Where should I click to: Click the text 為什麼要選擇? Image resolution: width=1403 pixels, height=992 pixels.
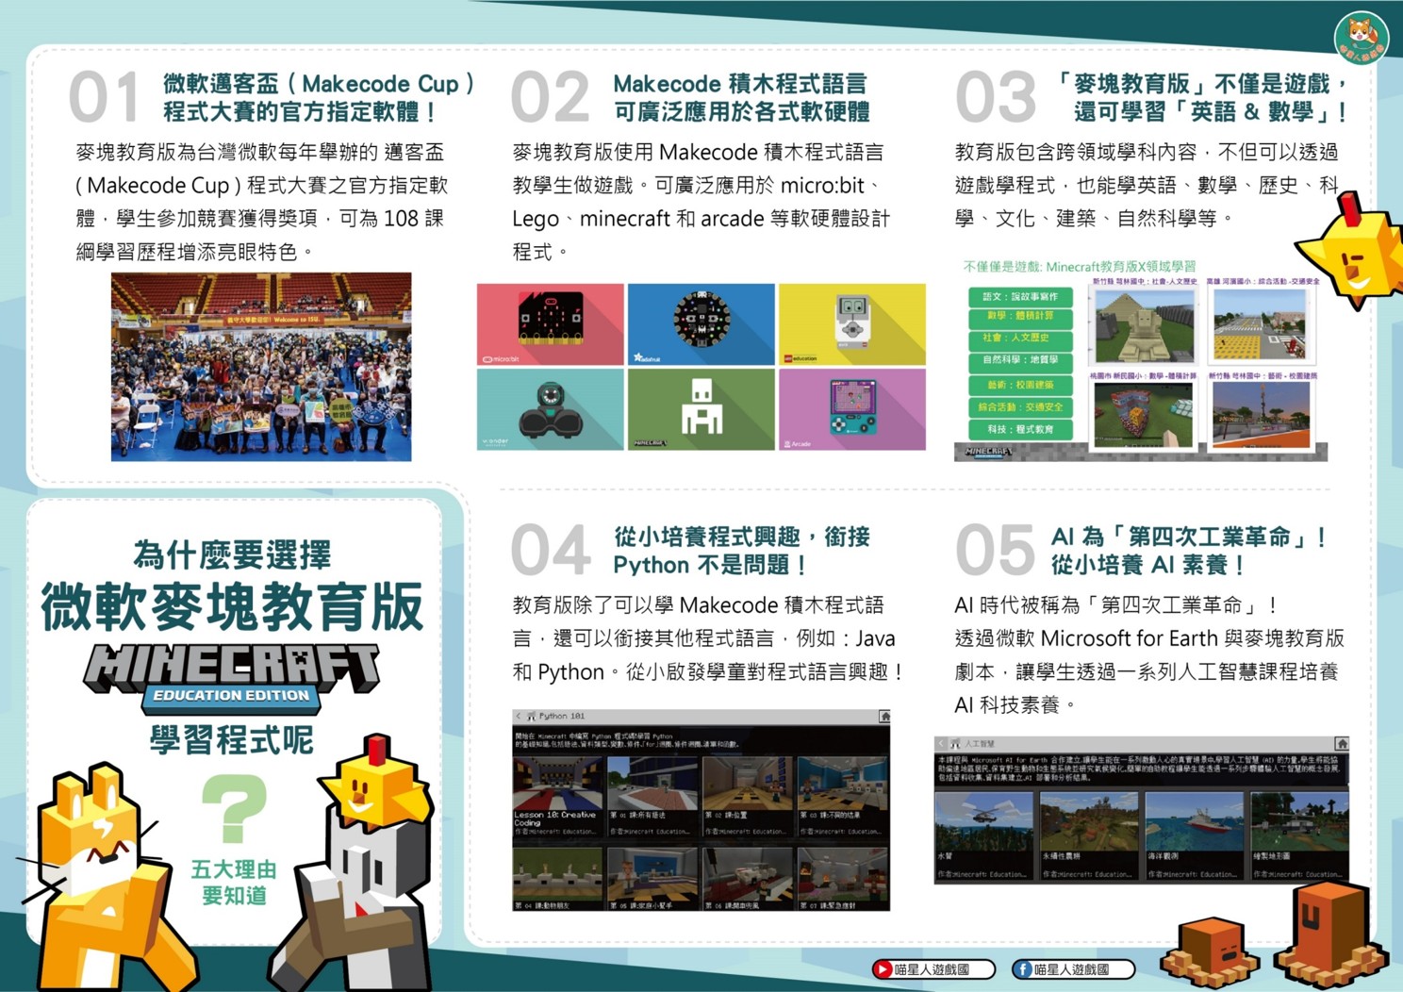pos(232,554)
